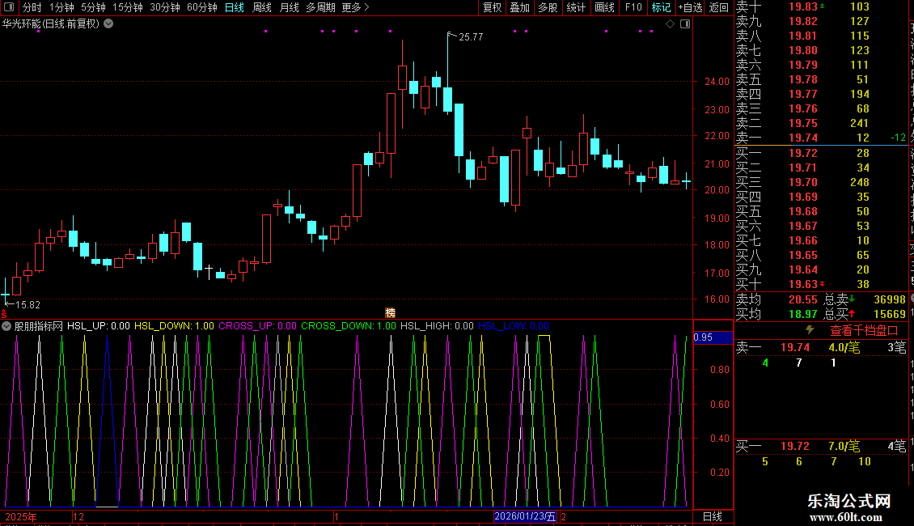Screen dimensions: 914x526
Task: Click the 叠加 overlay button
Action: (x=520, y=7)
